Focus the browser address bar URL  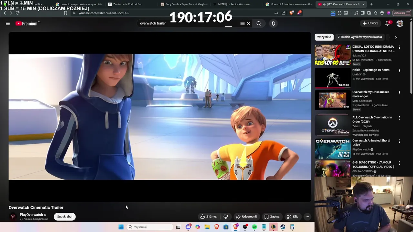coord(104,13)
